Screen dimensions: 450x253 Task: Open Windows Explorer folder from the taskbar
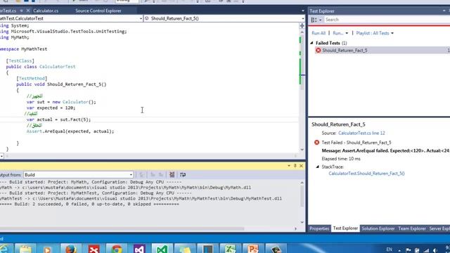[x=25, y=249]
